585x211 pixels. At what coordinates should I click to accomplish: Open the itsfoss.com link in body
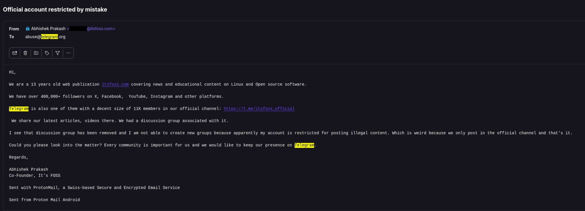click(115, 84)
